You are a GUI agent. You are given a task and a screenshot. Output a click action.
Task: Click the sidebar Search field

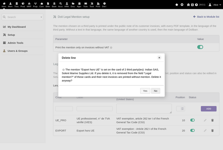[23, 17]
